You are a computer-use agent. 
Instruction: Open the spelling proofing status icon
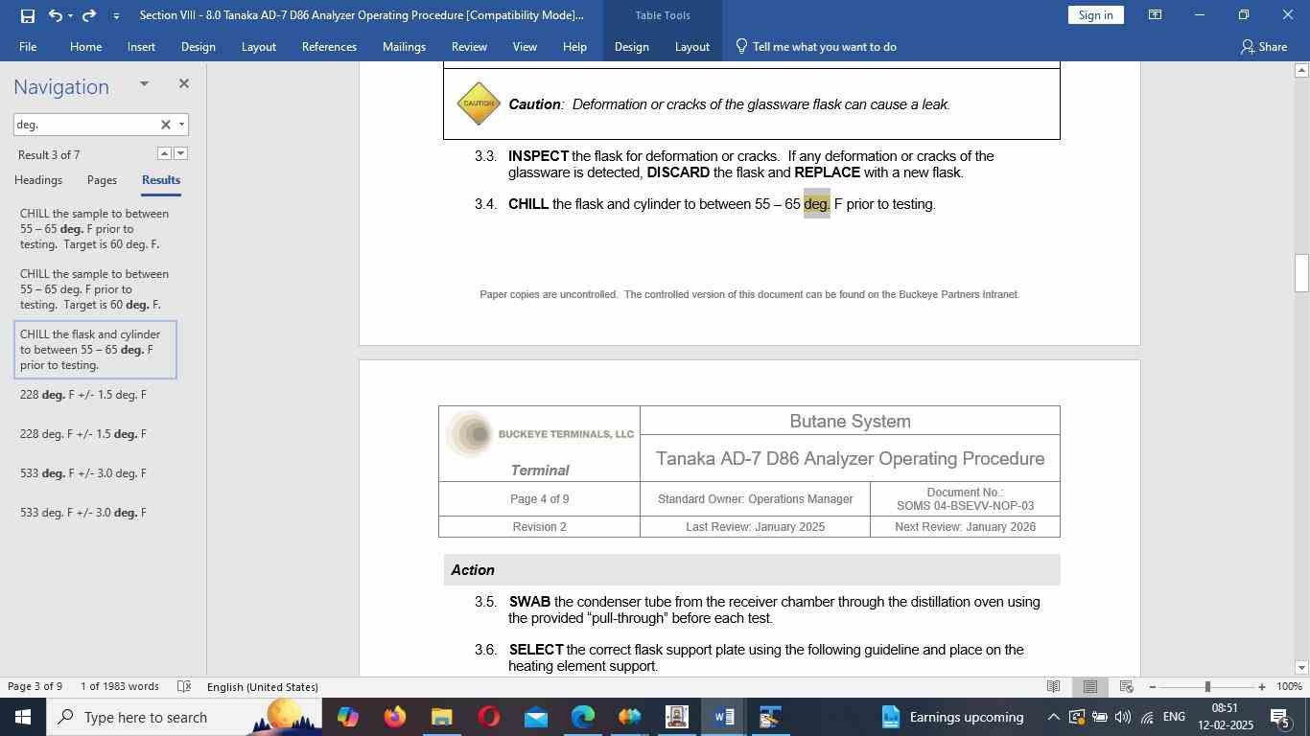pyautogui.click(x=185, y=686)
